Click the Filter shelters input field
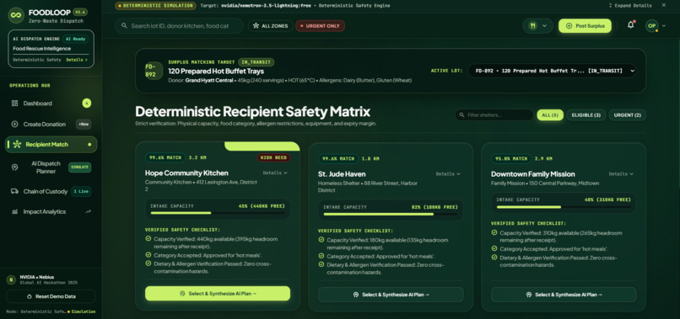The width and height of the screenshot is (680, 319). click(494, 115)
